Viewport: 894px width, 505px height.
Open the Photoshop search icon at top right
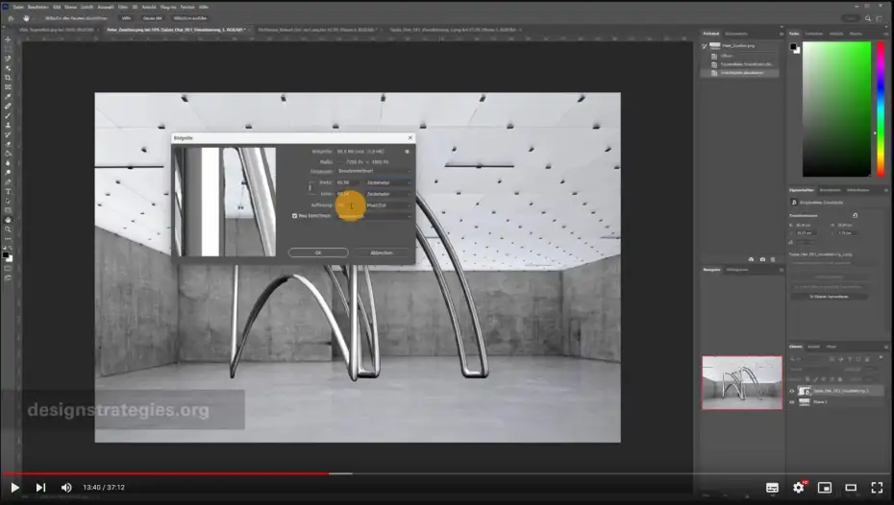(868, 18)
